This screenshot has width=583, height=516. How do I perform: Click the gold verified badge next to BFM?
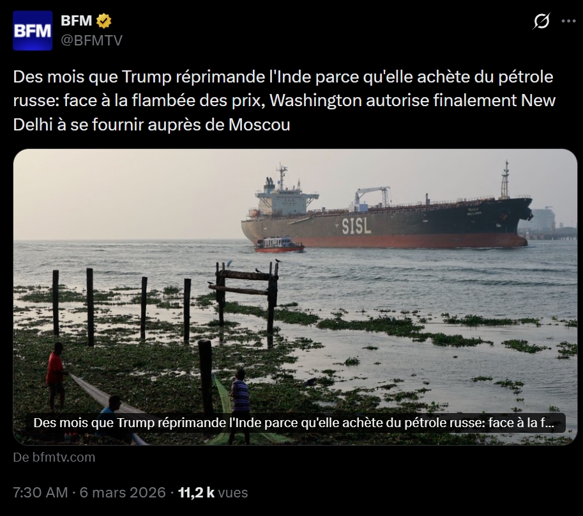click(x=103, y=21)
